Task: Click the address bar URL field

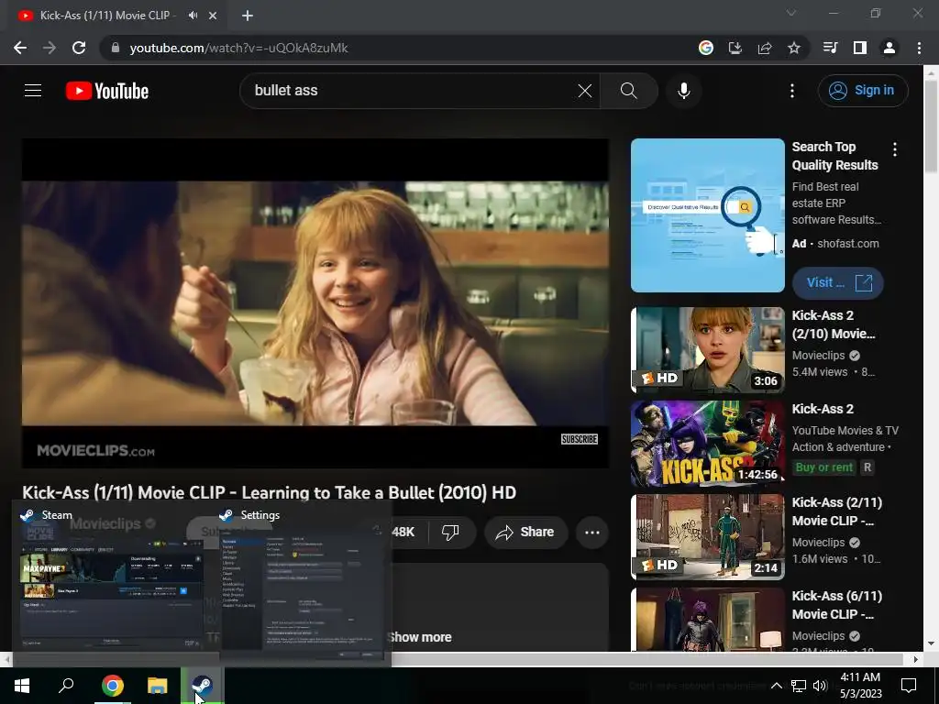Action: click(x=395, y=48)
